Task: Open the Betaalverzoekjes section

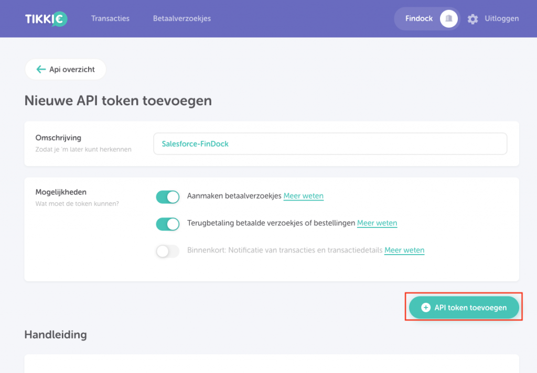Action: (181, 18)
